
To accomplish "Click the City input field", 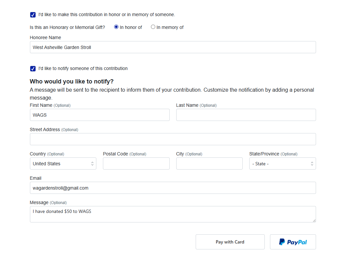I will coord(209,164).
